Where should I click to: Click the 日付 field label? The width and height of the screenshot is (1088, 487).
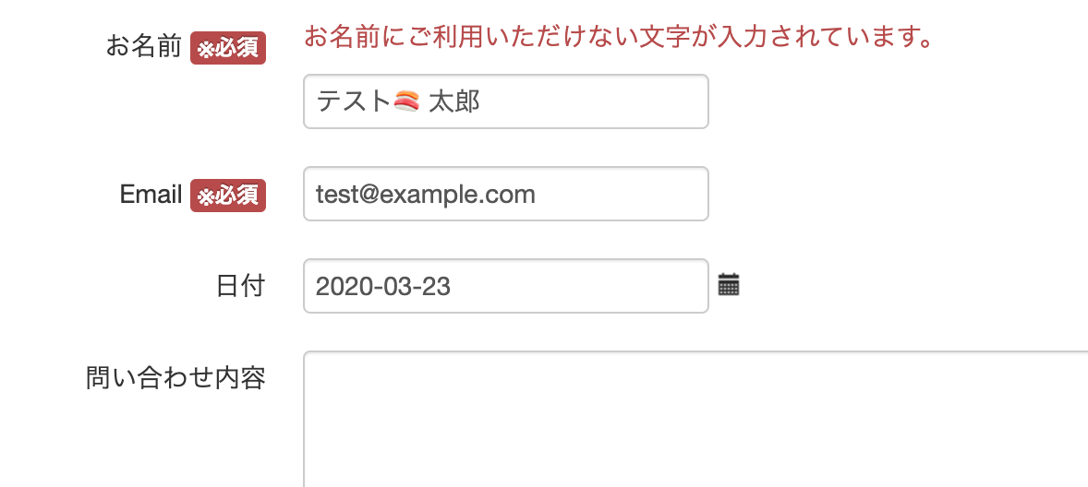tap(240, 286)
